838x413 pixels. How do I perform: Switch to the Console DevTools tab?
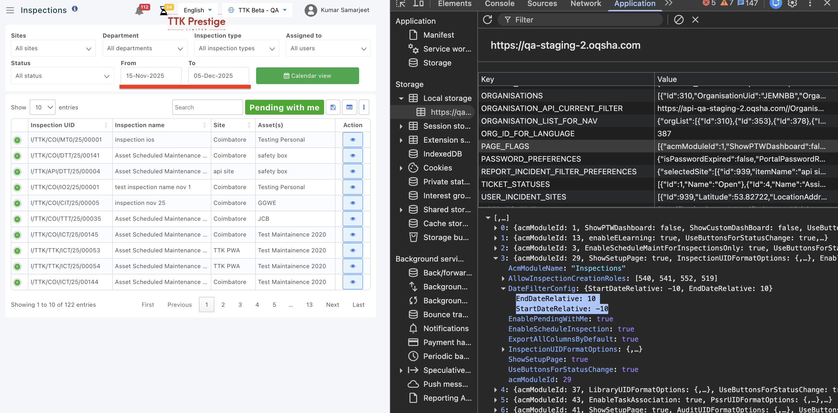click(500, 4)
